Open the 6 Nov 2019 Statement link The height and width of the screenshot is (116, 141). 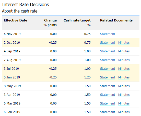[108, 34]
